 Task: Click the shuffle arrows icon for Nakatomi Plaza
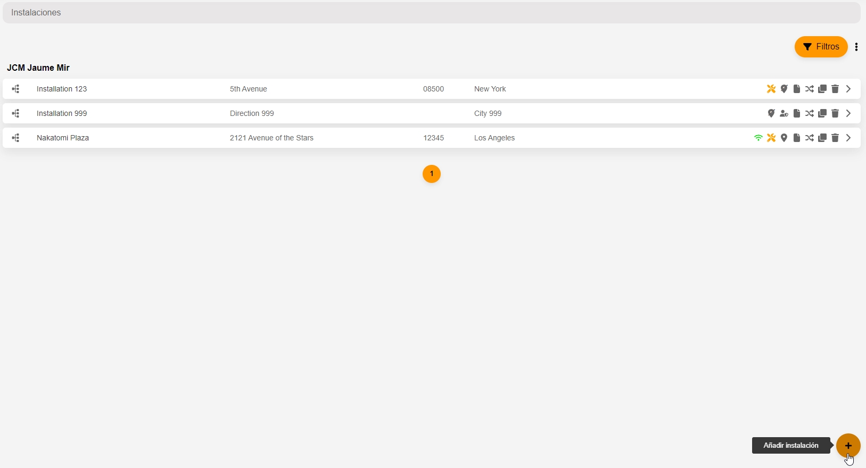pyautogui.click(x=810, y=138)
